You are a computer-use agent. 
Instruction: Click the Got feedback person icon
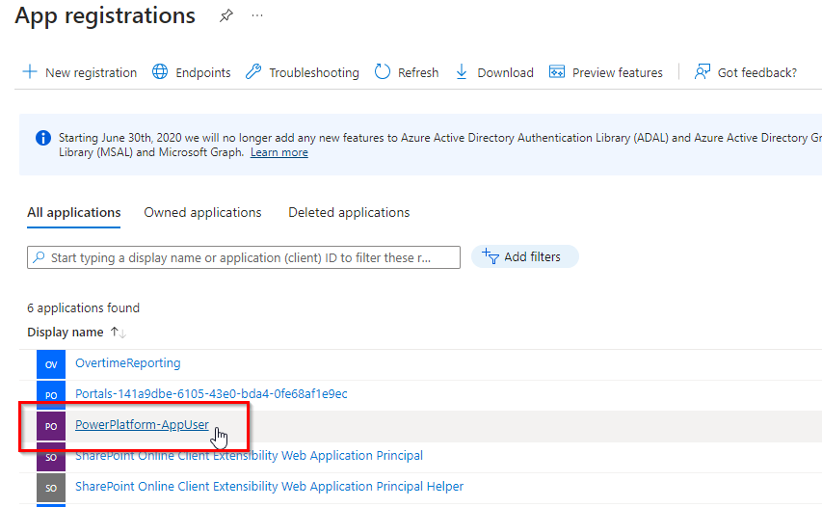click(702, 72)
